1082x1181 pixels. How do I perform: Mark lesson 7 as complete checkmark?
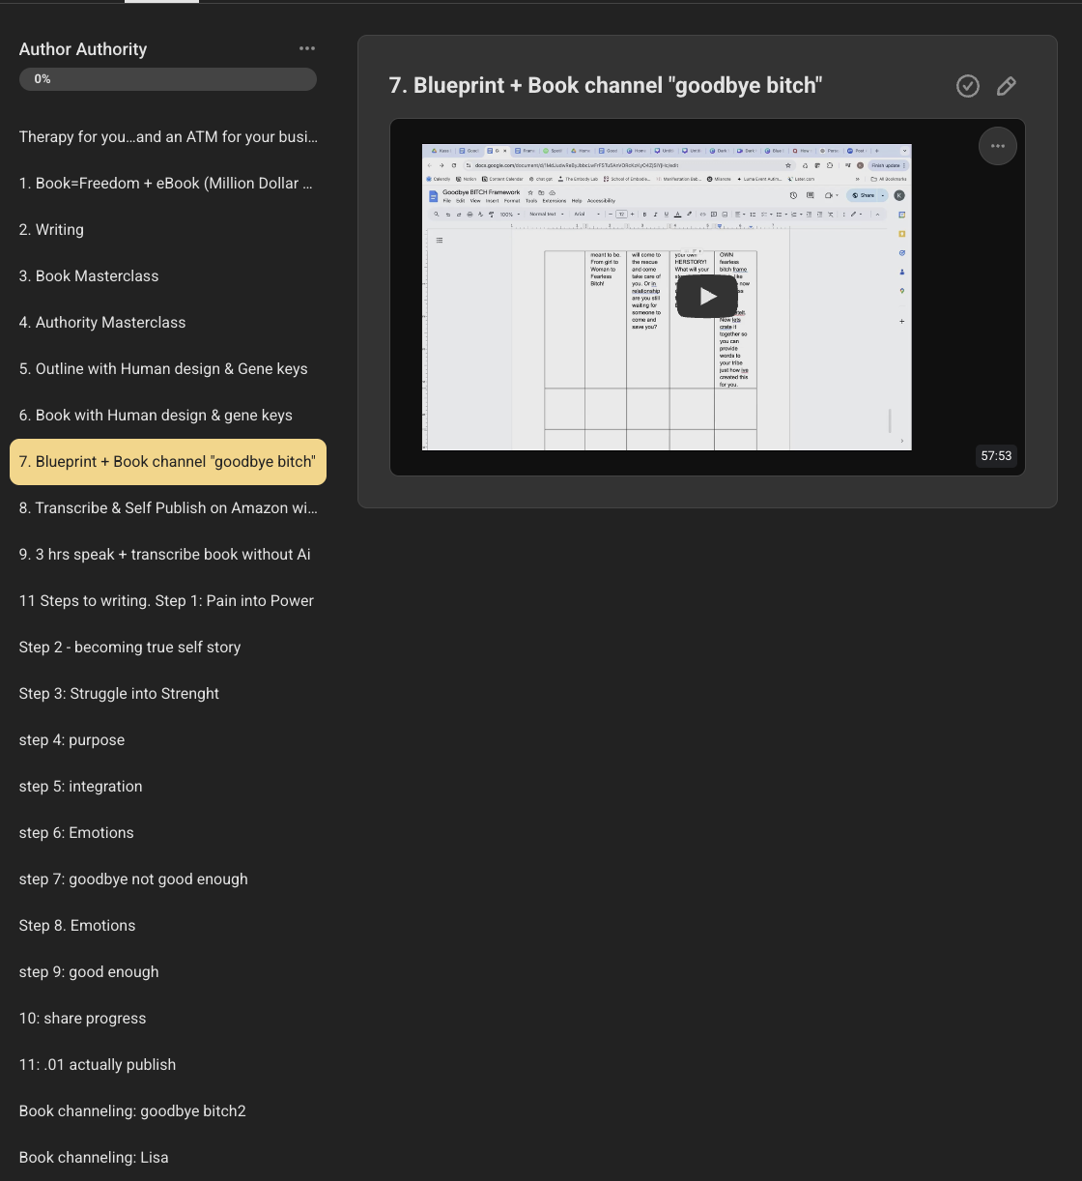coord(967,86)
